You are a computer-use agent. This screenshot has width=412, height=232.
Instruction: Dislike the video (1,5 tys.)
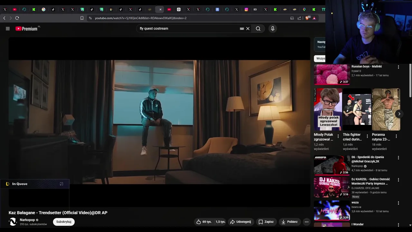click(220, 222)
